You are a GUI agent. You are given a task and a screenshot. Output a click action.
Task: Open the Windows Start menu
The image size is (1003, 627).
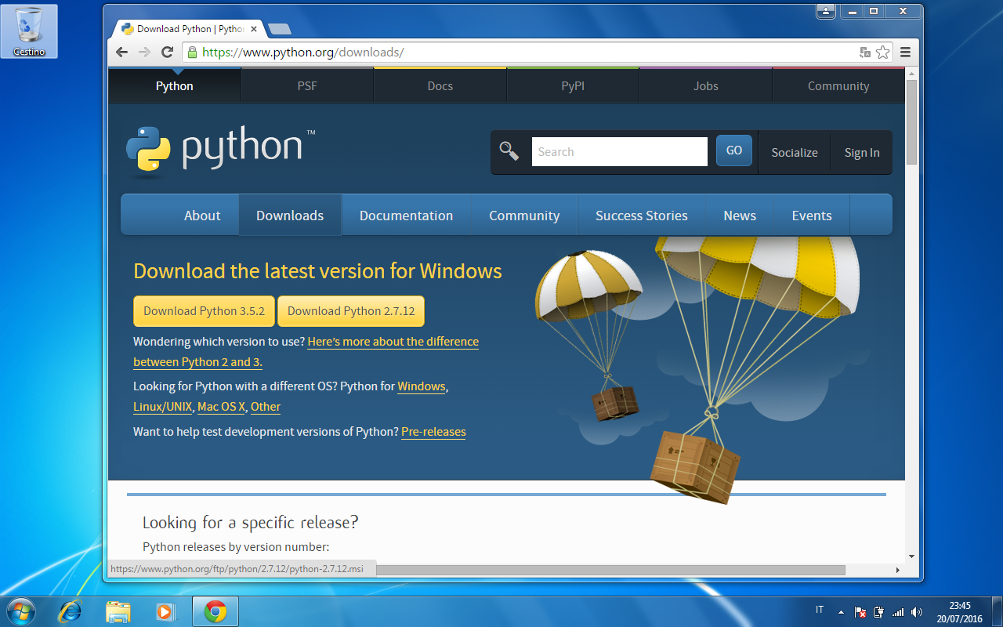20,611
